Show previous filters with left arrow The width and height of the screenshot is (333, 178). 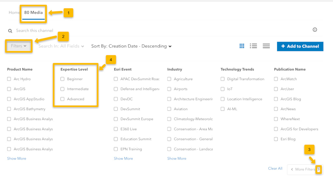[292, 169]
